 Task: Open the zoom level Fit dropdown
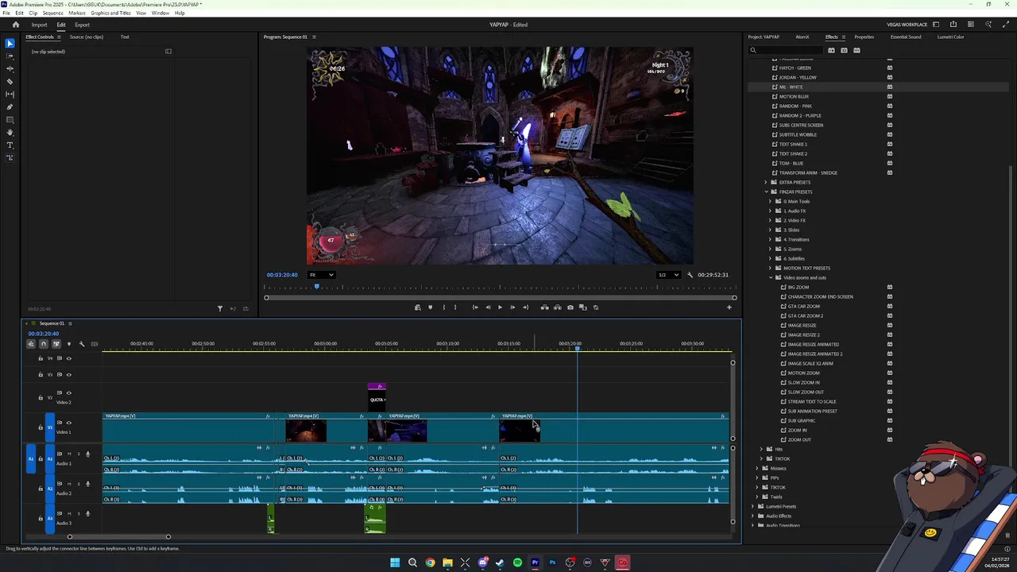tap(321, 275)
